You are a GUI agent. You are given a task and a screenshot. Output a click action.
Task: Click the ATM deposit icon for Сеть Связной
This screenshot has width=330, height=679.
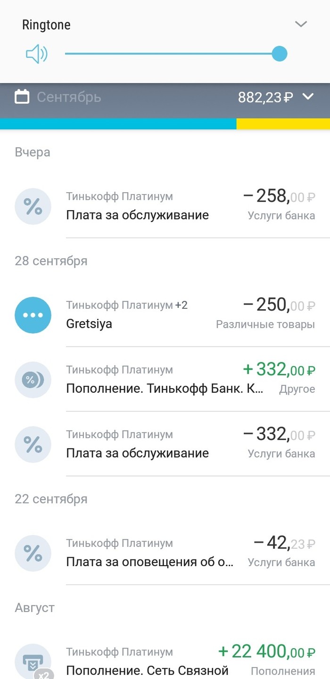(x=33, y=661)
